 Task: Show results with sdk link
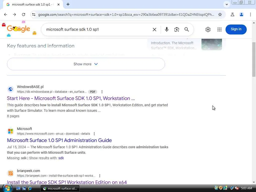[x=61, y=158]
